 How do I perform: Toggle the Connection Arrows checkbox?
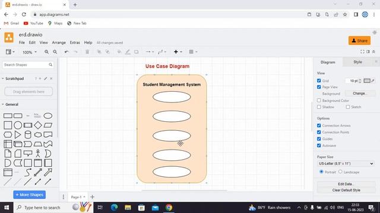pyautogui.click(x=319, y=125)
